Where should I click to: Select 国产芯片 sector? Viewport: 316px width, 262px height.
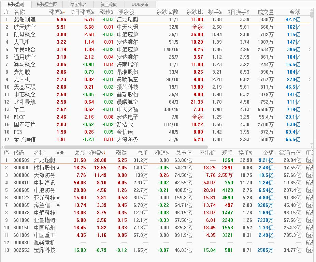point(155,124)
